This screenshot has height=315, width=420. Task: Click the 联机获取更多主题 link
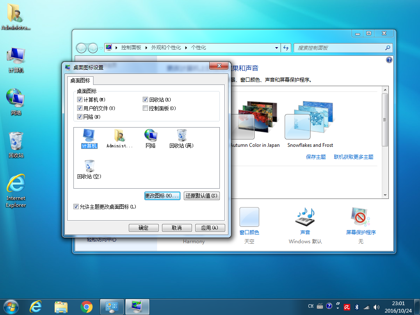(x=354, y=157)
